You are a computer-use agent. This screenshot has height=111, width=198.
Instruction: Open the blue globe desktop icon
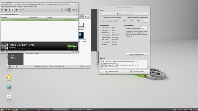[9, 87]
